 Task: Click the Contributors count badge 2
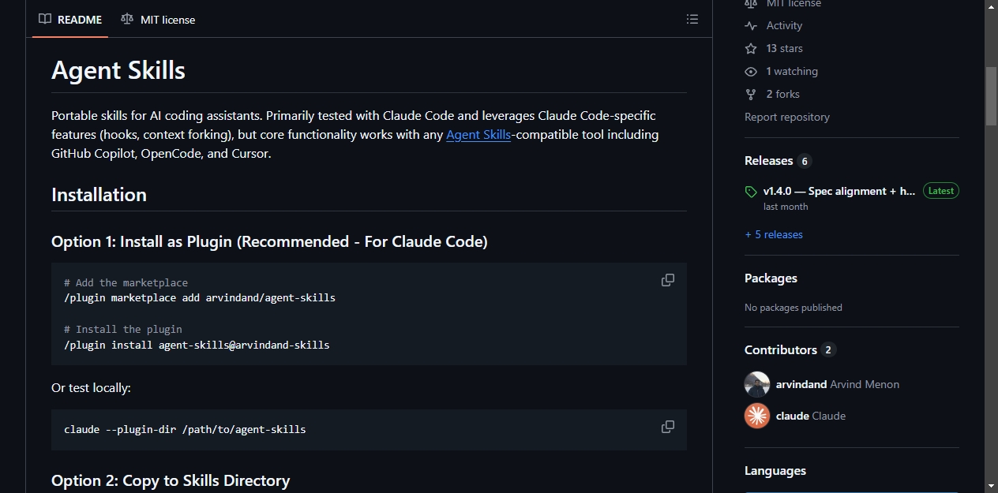pyautogui.click(x=828, y=350)
